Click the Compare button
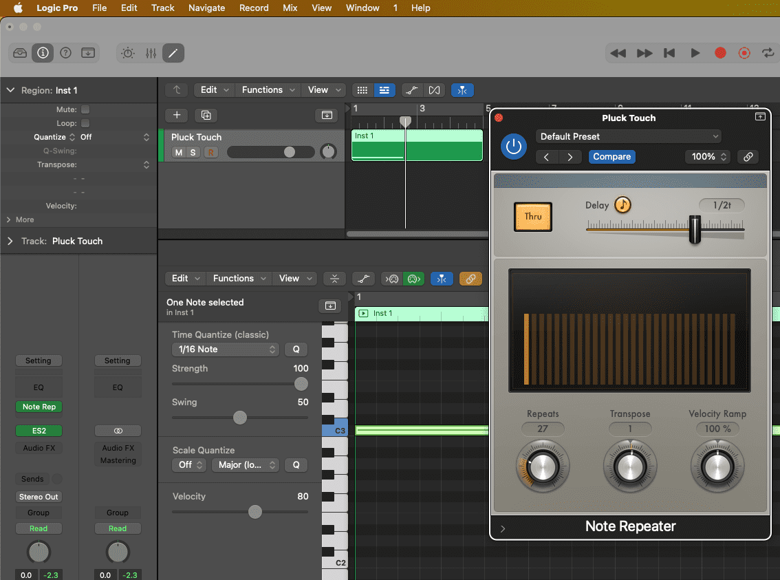The image size is (780, 580). click(x=612, y=157)
